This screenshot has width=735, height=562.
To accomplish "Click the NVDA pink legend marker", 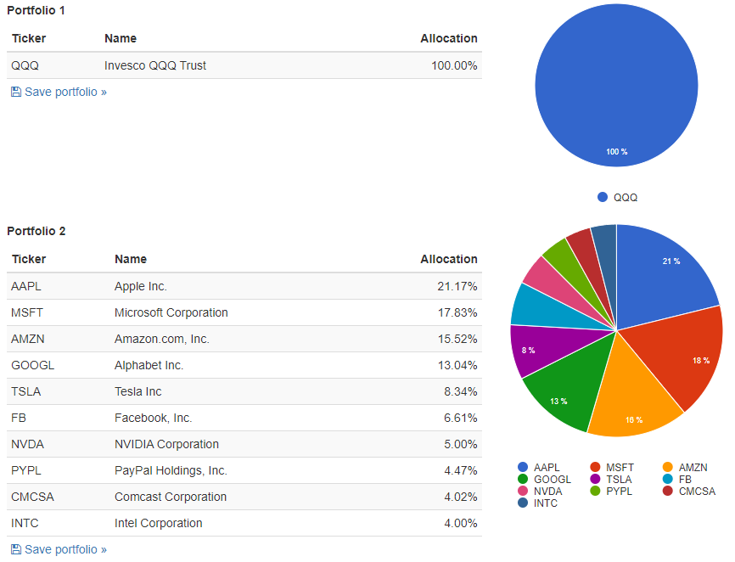I will 523,492.
